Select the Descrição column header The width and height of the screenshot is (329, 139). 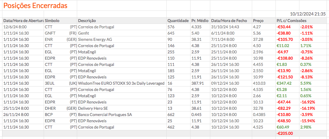point(87,21)
